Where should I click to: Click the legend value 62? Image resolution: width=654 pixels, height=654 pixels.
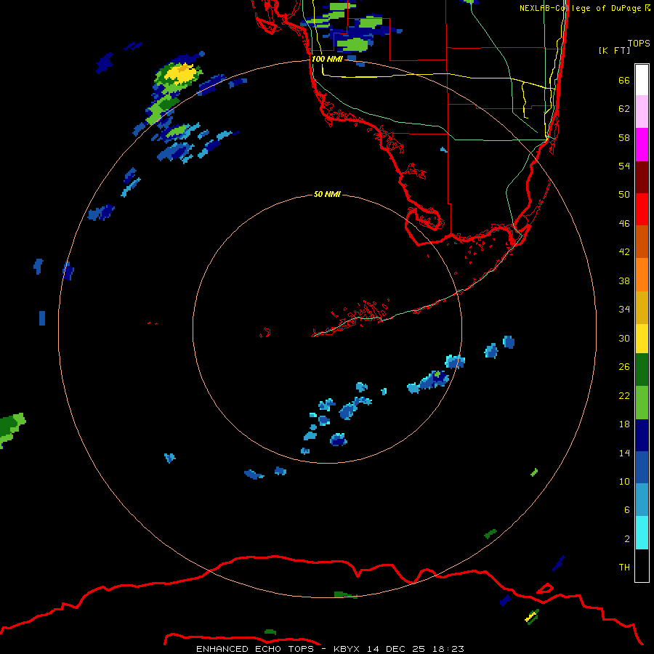pyautogui.click(x=624, y=109)
